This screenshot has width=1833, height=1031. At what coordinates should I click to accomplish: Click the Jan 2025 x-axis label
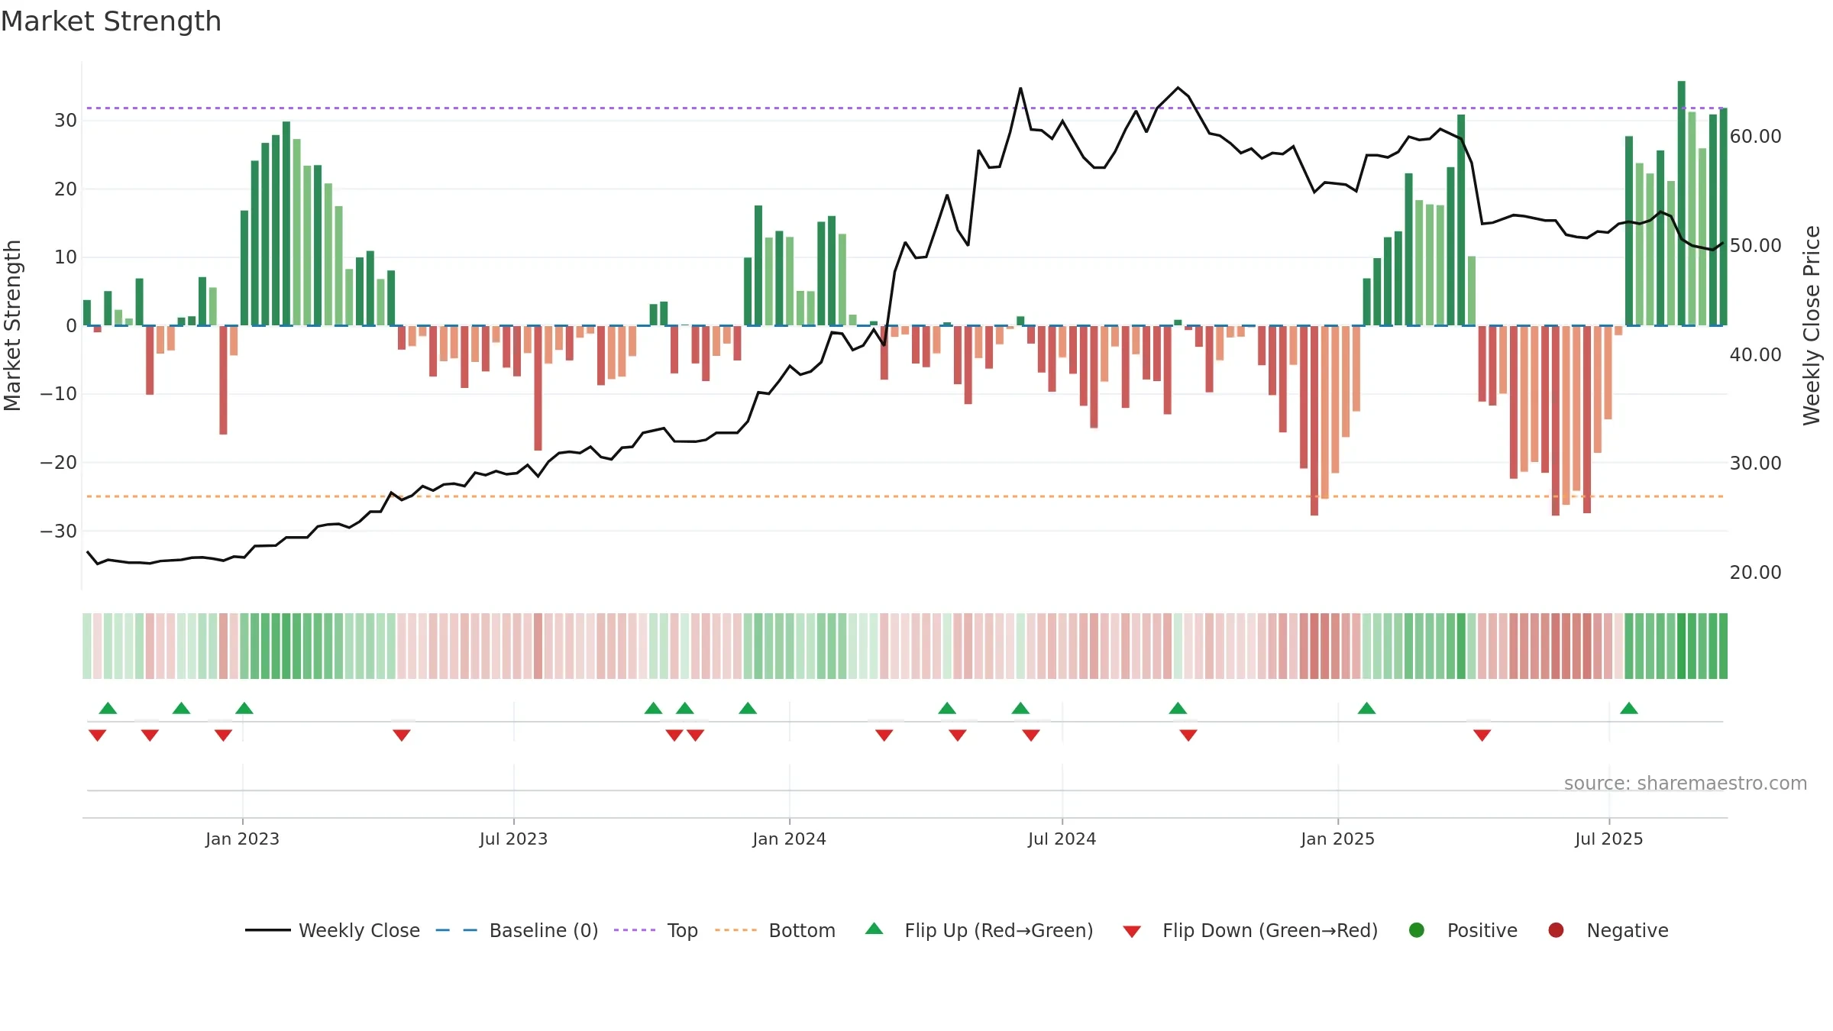click(x=1337, y=839)
